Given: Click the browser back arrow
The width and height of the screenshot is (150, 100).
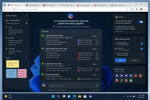Looking at the screenshot, I should coord(5,9).
